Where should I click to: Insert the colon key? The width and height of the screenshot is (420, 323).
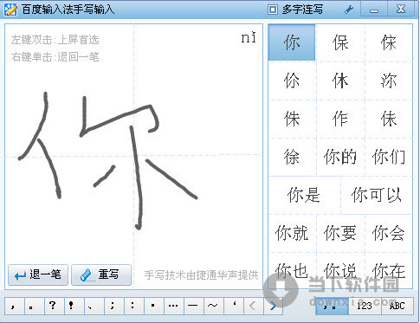pyautogui.click(x=134, y=306)
